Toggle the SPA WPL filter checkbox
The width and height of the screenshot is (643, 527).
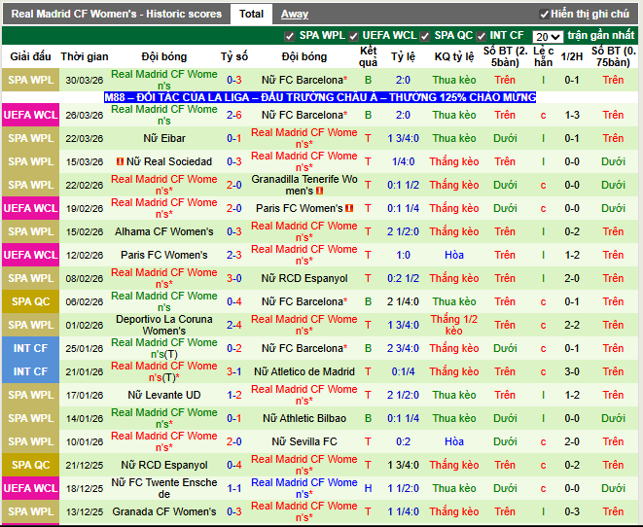289,36
